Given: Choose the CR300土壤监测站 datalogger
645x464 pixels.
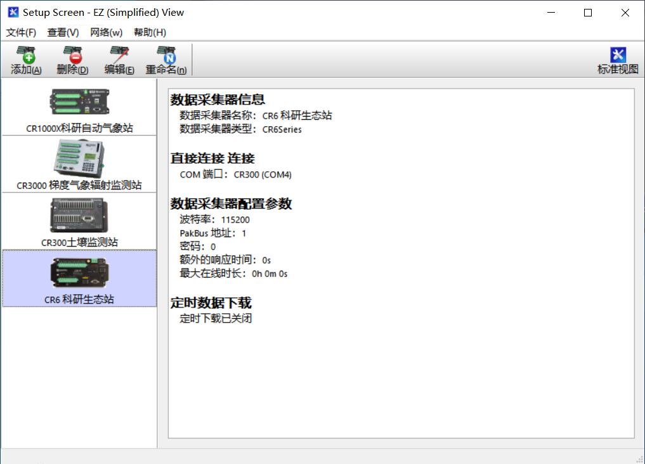Looking at the screenshot, I should point(79,222).
